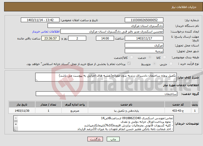Click the deadline time field 14:00

[105, 38]
